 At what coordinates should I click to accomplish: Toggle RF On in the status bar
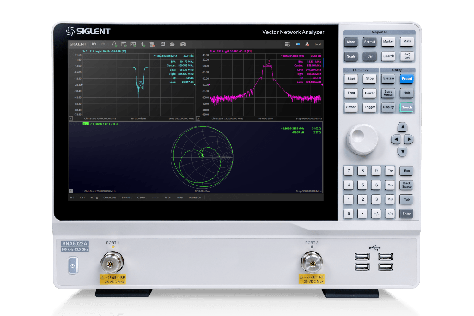pyautogui.click(x=168, y=197)
